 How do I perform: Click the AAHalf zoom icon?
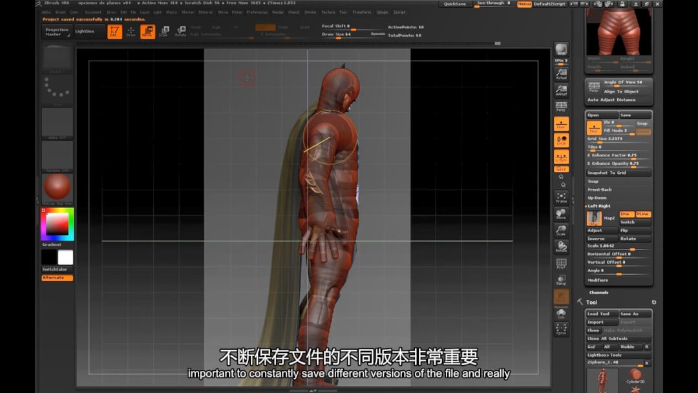(x=562, y=90)
